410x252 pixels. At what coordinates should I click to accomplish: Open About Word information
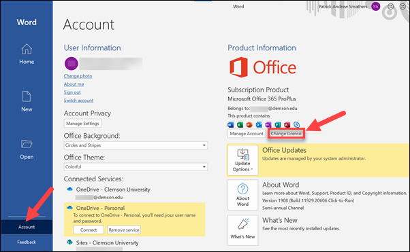[x=242, y=195]
